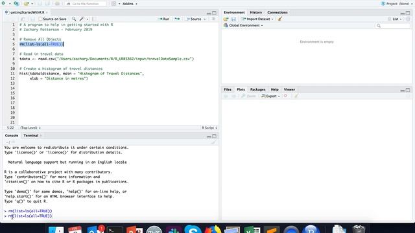Click the Refresh Environment icon
This screenshot has width=415, height=233.
click(408, 19)
